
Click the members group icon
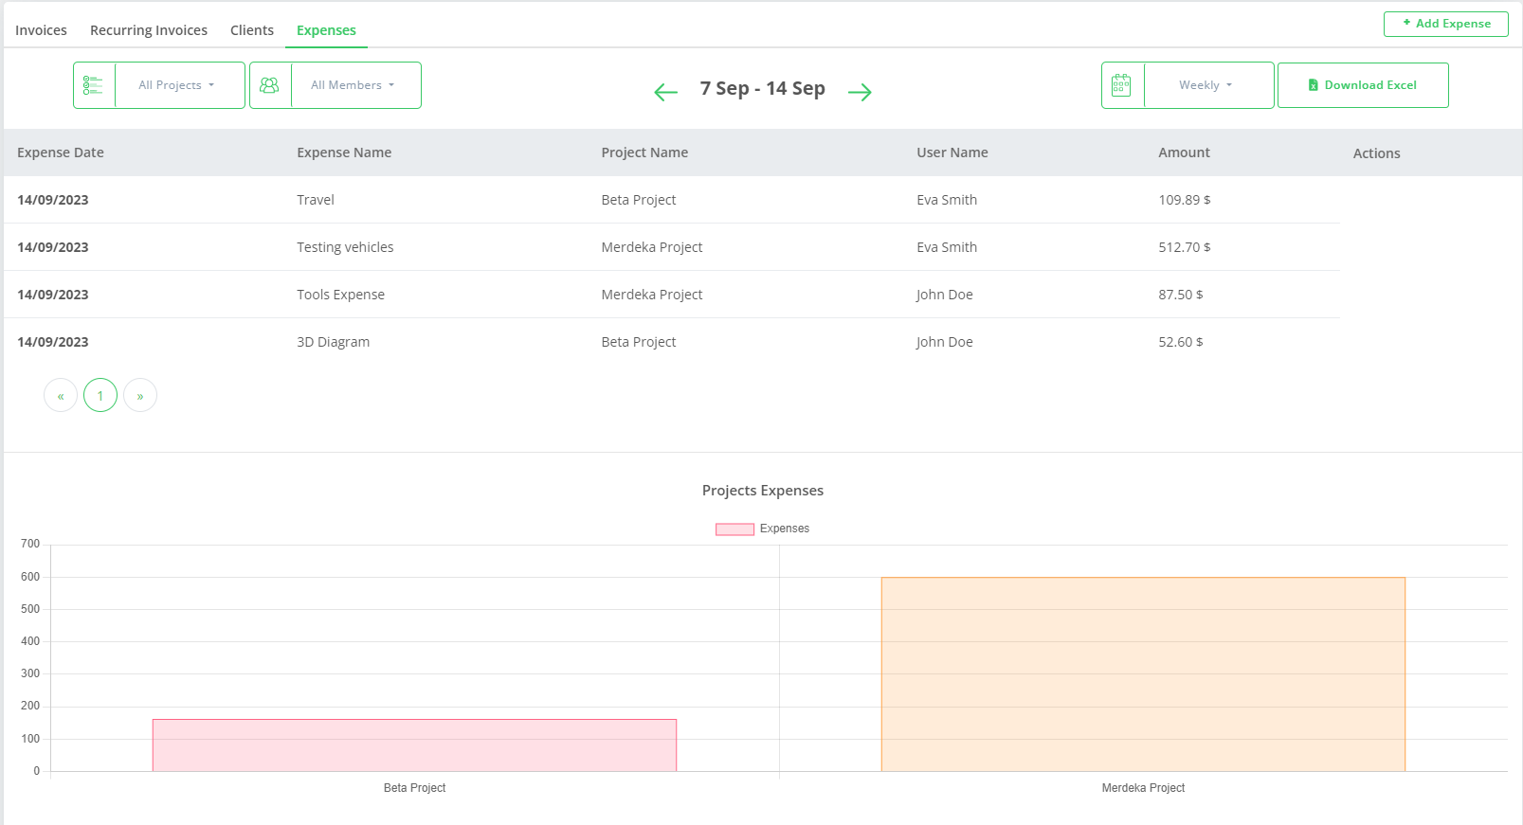269,85
